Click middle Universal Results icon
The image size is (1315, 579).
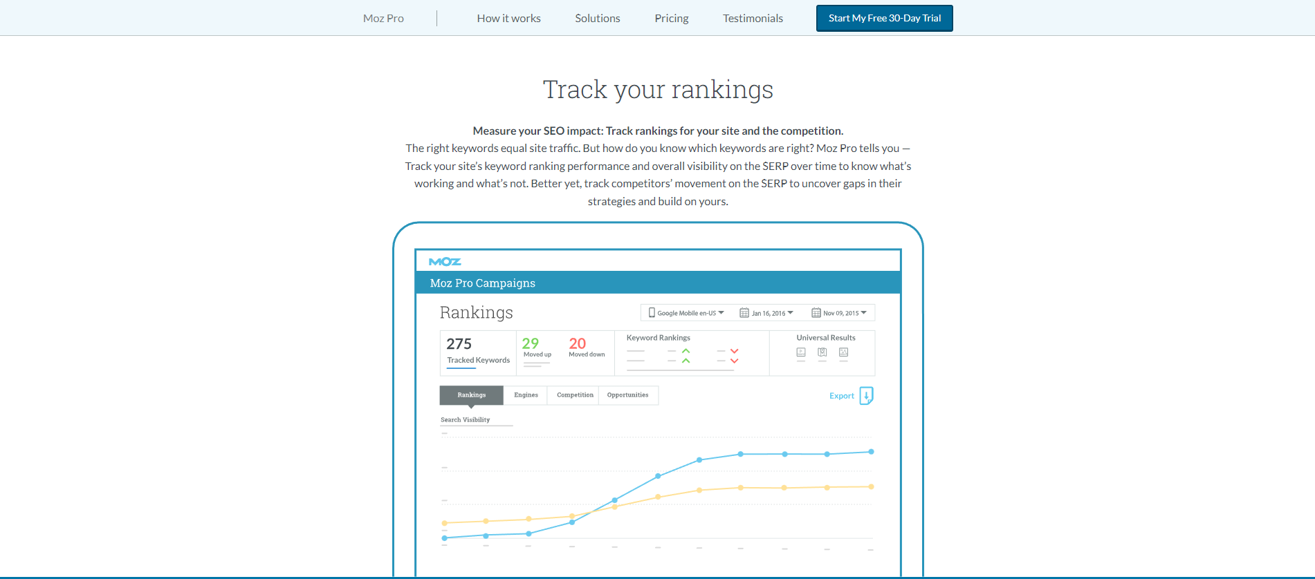click(822, 352)
